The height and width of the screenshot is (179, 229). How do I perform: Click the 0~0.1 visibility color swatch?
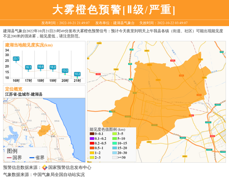(92, 134)
